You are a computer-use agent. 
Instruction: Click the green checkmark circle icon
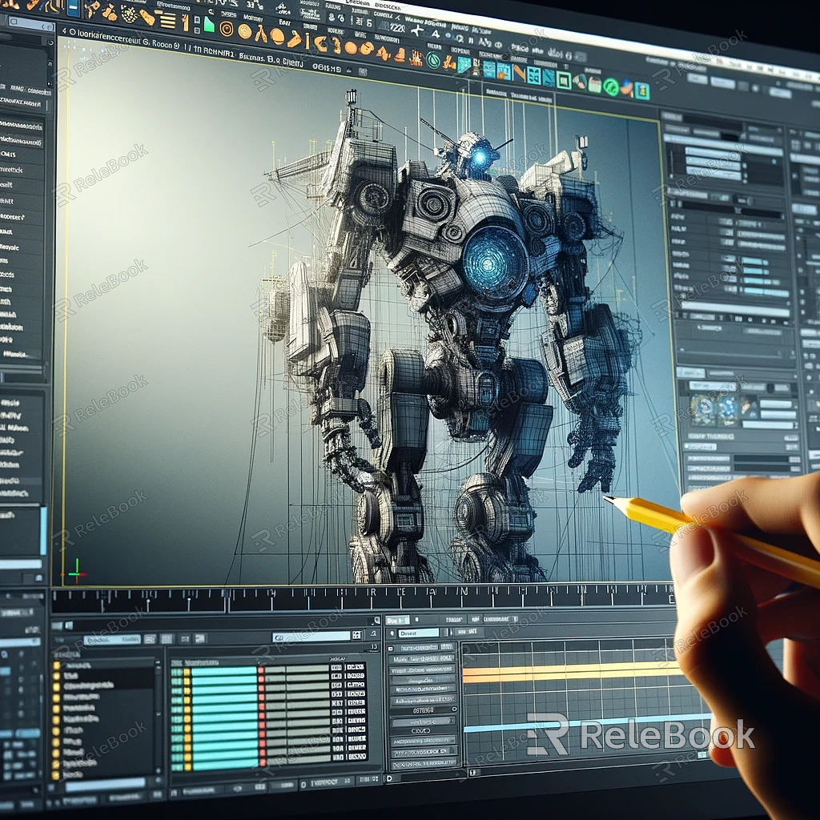click(611, 86)
